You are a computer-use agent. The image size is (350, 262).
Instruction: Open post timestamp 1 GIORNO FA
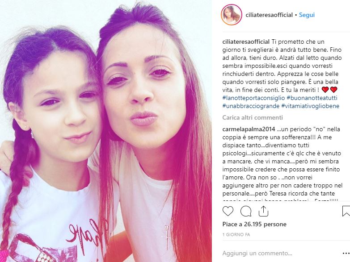[236, 235]
